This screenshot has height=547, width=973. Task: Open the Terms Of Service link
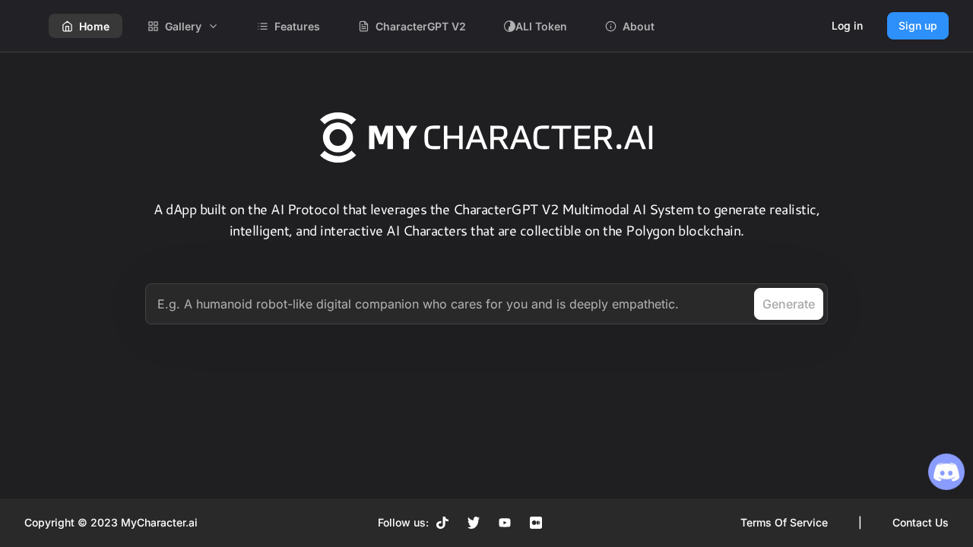pyautogui.click(x=784, y=523)
